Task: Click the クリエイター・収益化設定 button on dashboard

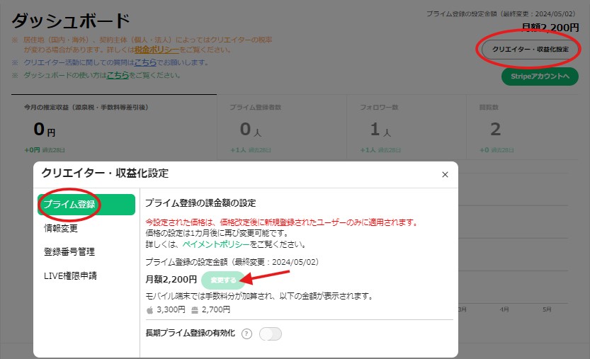Action: point(531,50)
